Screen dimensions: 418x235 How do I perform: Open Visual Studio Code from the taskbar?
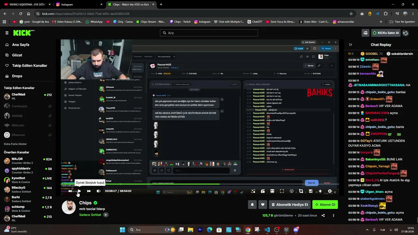point(267,230)
